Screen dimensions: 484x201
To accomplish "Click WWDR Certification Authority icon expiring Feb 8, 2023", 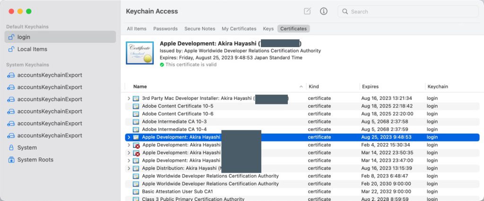I will click(136, 176).
